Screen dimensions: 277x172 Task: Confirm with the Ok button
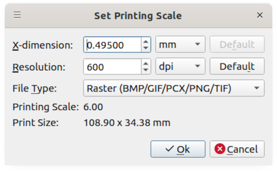pos(178,149)
